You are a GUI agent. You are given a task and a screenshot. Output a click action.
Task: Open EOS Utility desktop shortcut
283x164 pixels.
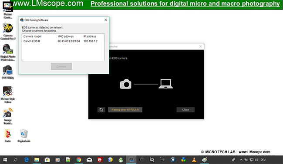[8, 72]
